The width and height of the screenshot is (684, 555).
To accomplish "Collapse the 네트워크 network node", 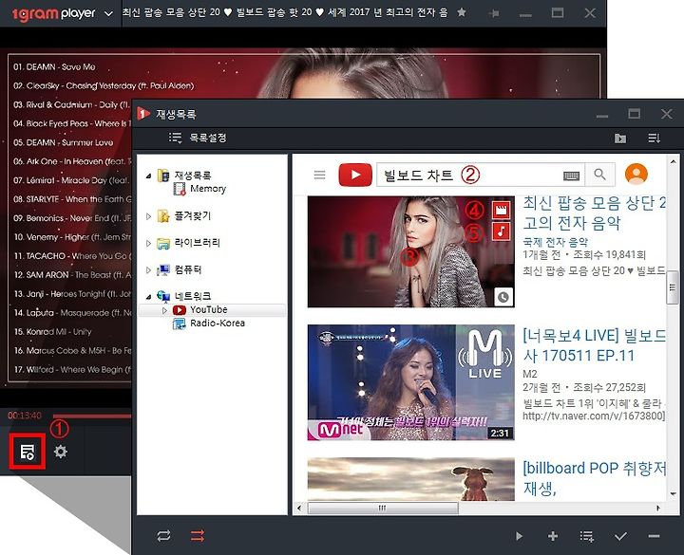I will click(149, 297).
